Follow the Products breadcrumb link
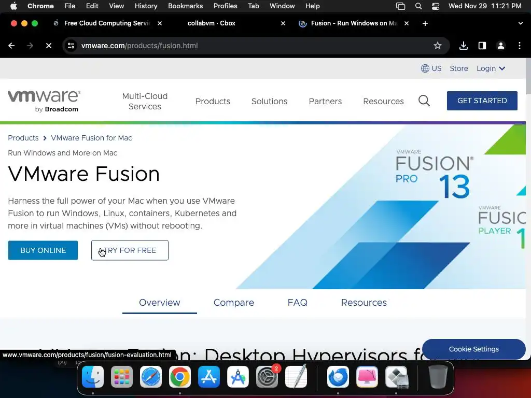This screenshot has height=398, width=531. point(23,138)
